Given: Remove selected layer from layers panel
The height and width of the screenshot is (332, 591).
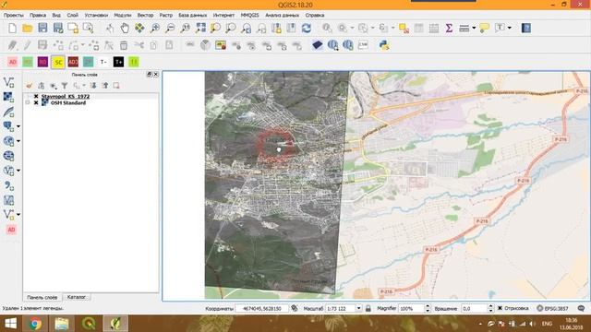Looking at the screenshot, I should pyautogui.click(x=116, y=86).
